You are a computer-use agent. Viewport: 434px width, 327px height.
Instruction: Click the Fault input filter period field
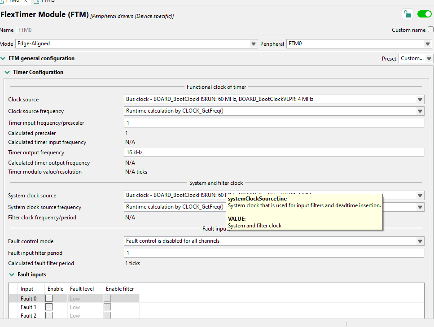coord(274,253)
